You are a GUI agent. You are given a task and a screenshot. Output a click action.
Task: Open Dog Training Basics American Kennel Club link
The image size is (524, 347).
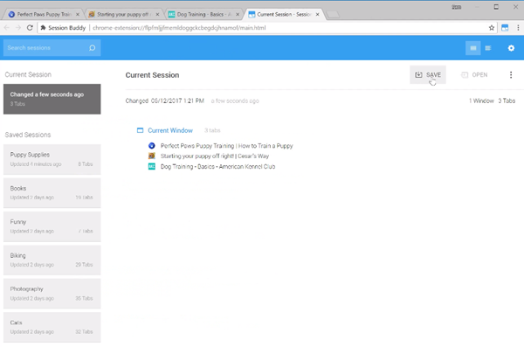tap(217, 166)
